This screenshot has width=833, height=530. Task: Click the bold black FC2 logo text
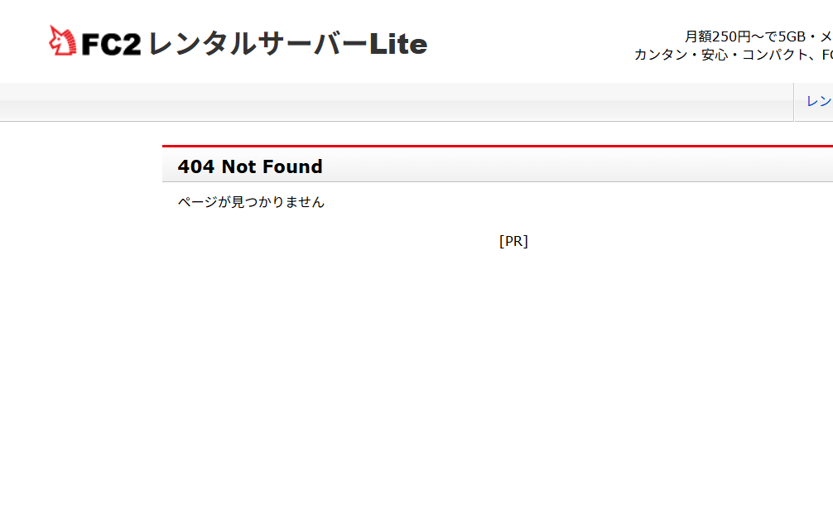click(112, 44)
